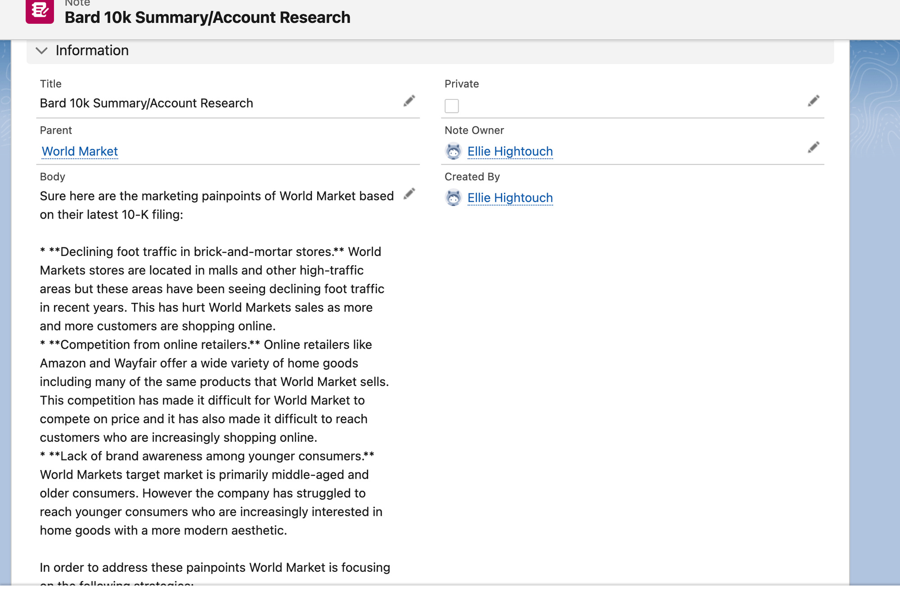The height and width of the screenshot is (596, 900).
Task: Click the Private field edit pencil
Action: click(x=813, y=101)
